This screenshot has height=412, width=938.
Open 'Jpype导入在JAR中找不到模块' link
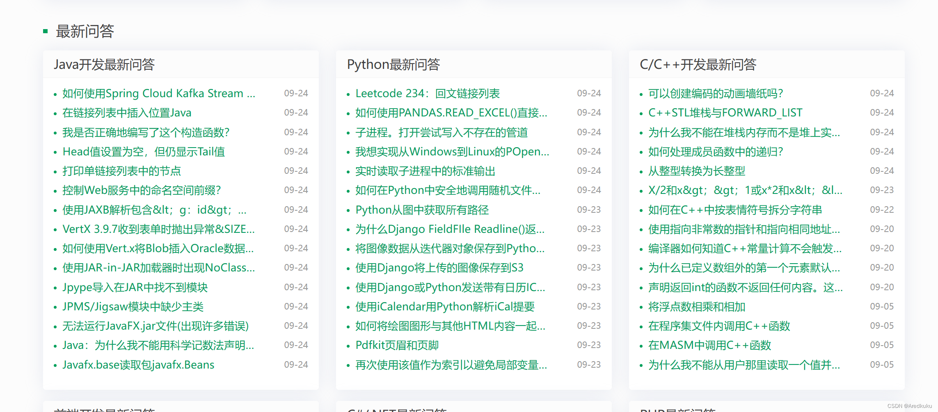coord(135,287)
